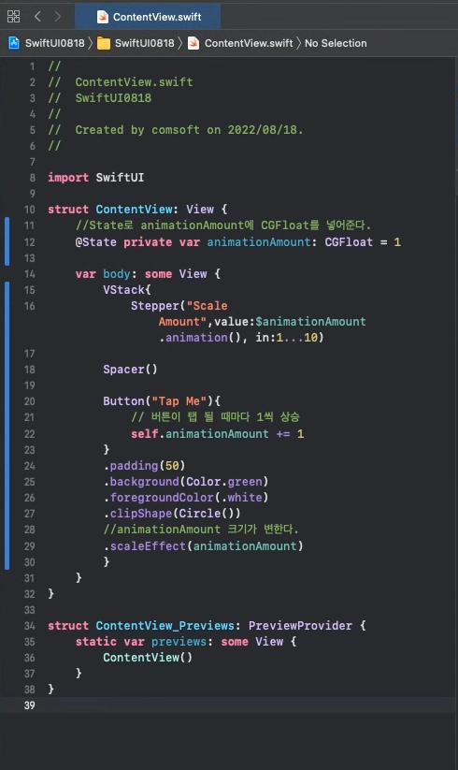458x770 pixels.
Task: Click 'body' property name on line 14
Action: pyautogui.click(x=117, y=274)
